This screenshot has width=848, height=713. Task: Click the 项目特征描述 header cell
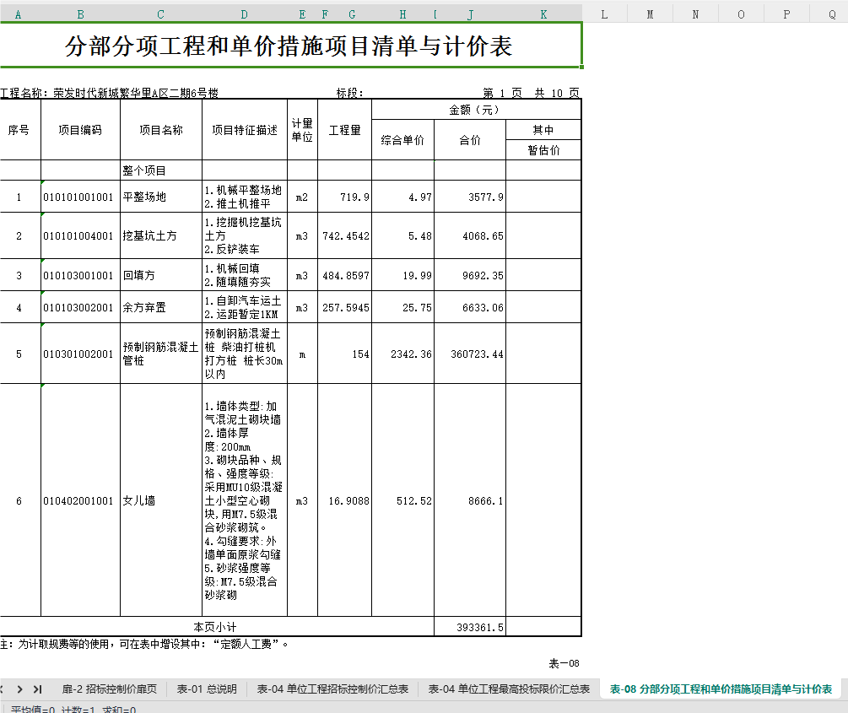pyautogui.click(x=245, y=130)
